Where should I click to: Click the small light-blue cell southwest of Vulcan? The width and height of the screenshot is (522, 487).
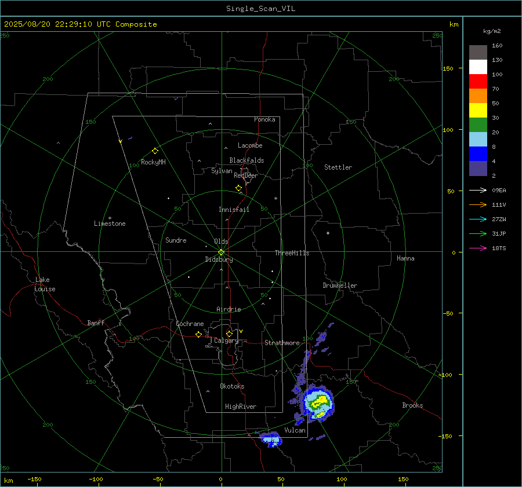pyautogui.click(x=271, y=440)
